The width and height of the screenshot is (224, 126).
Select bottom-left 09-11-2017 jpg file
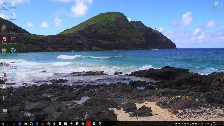[x=4, y=113]
